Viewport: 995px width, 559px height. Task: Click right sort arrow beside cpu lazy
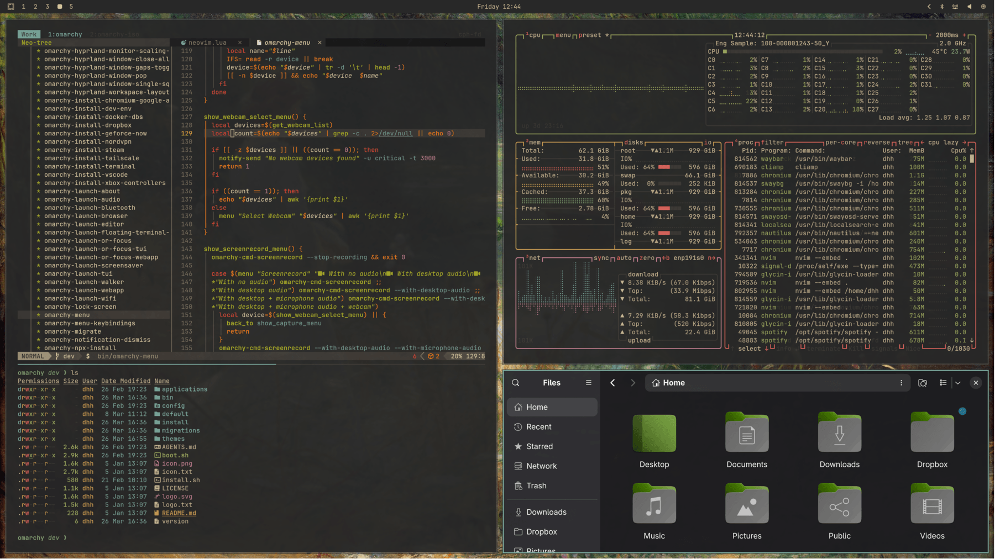(x=965, y=143)
